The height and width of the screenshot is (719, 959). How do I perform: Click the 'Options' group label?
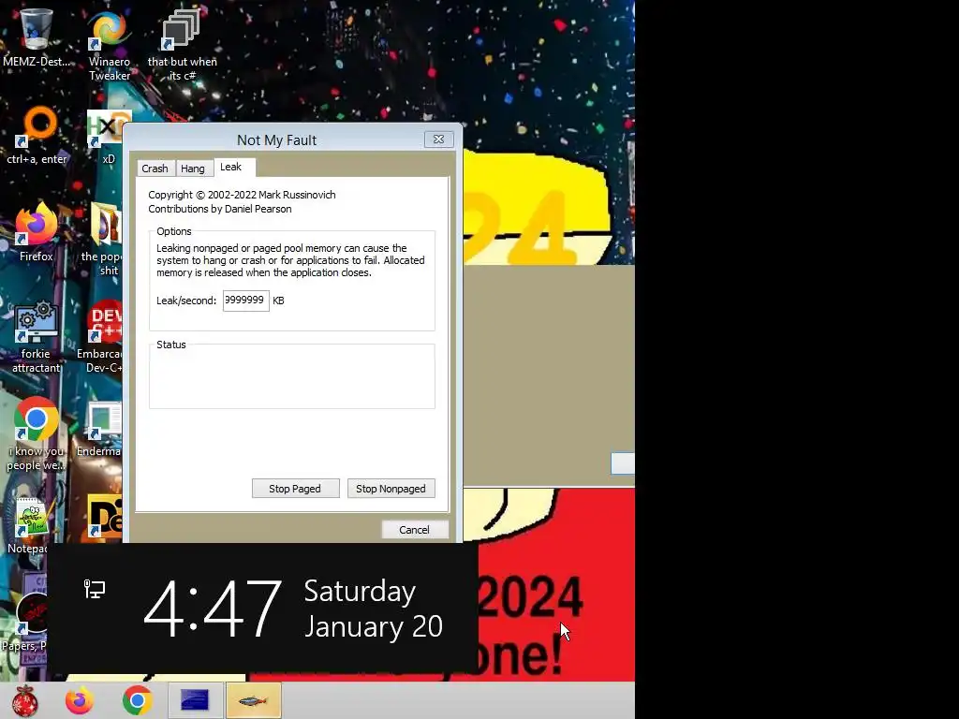coord(173,231)
